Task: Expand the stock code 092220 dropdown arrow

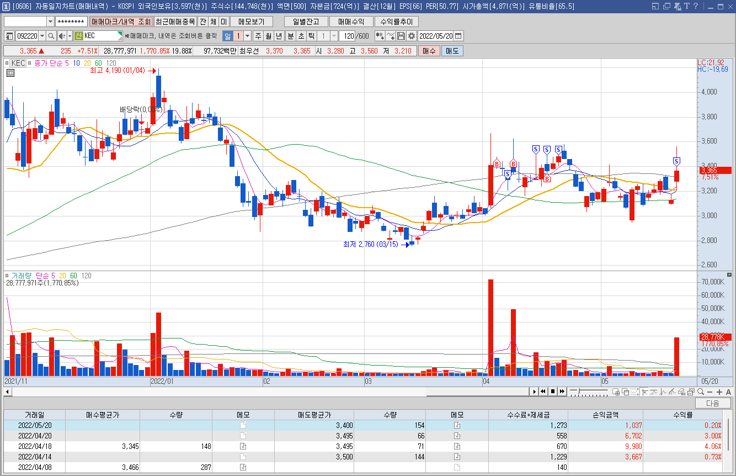Action: [42, 36]
